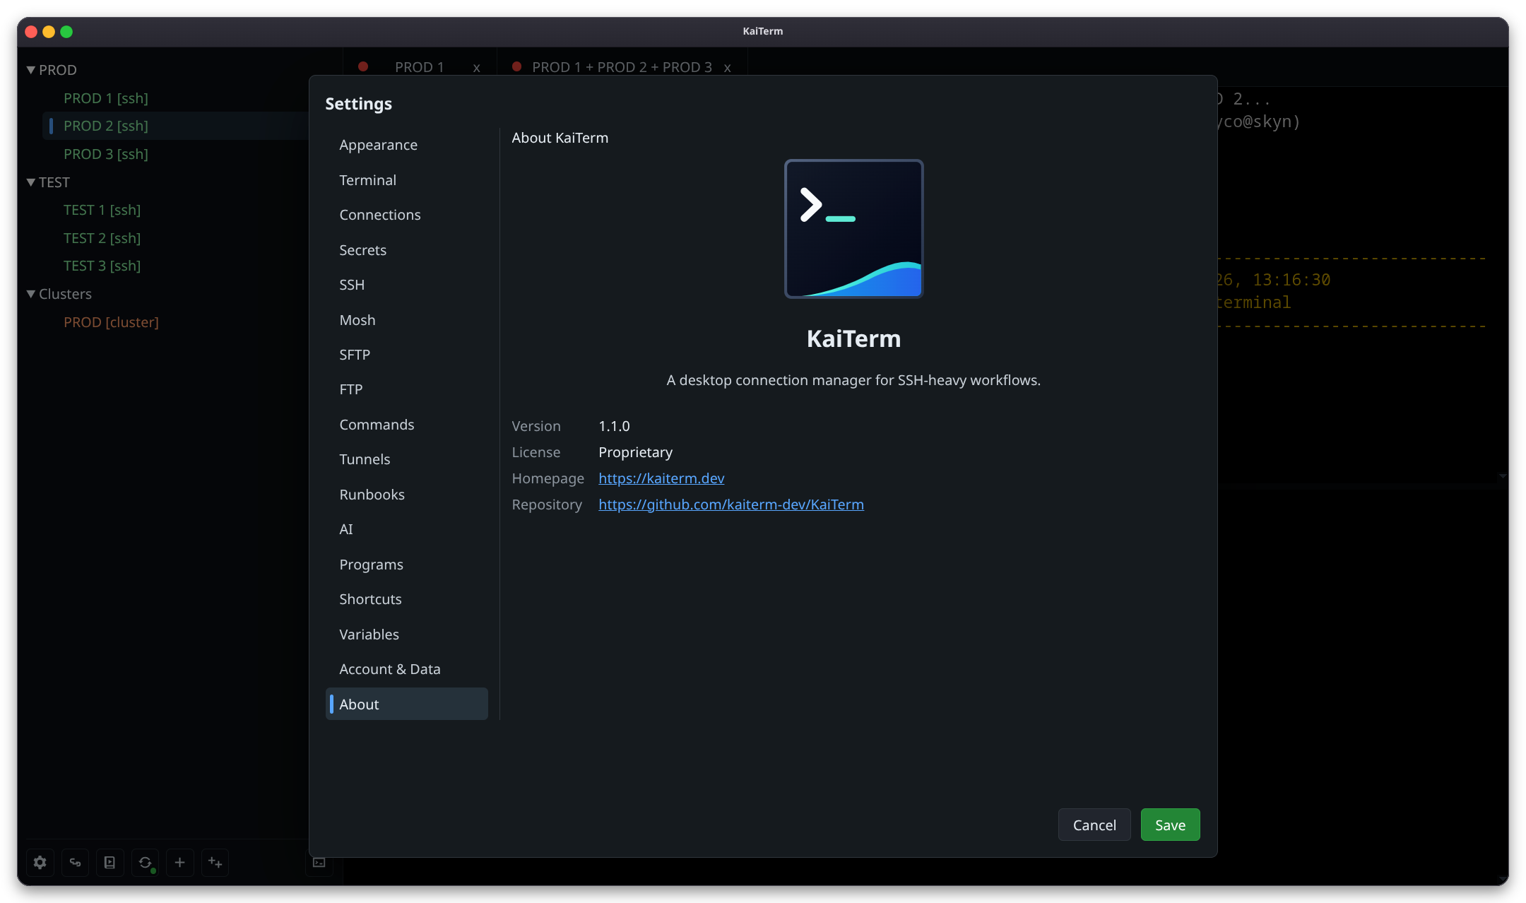Viewport: 1526px width, 903px height.
Task: Click the single plus add connection icon
Action: (x=179, y=862)
